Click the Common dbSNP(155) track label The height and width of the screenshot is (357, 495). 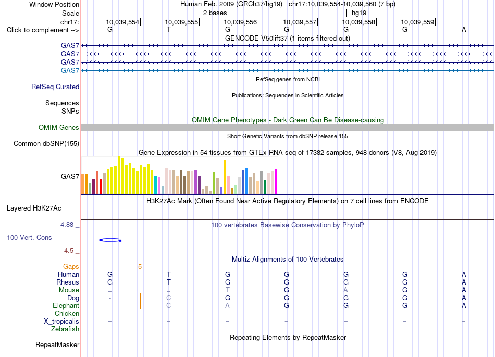[46, 144]
